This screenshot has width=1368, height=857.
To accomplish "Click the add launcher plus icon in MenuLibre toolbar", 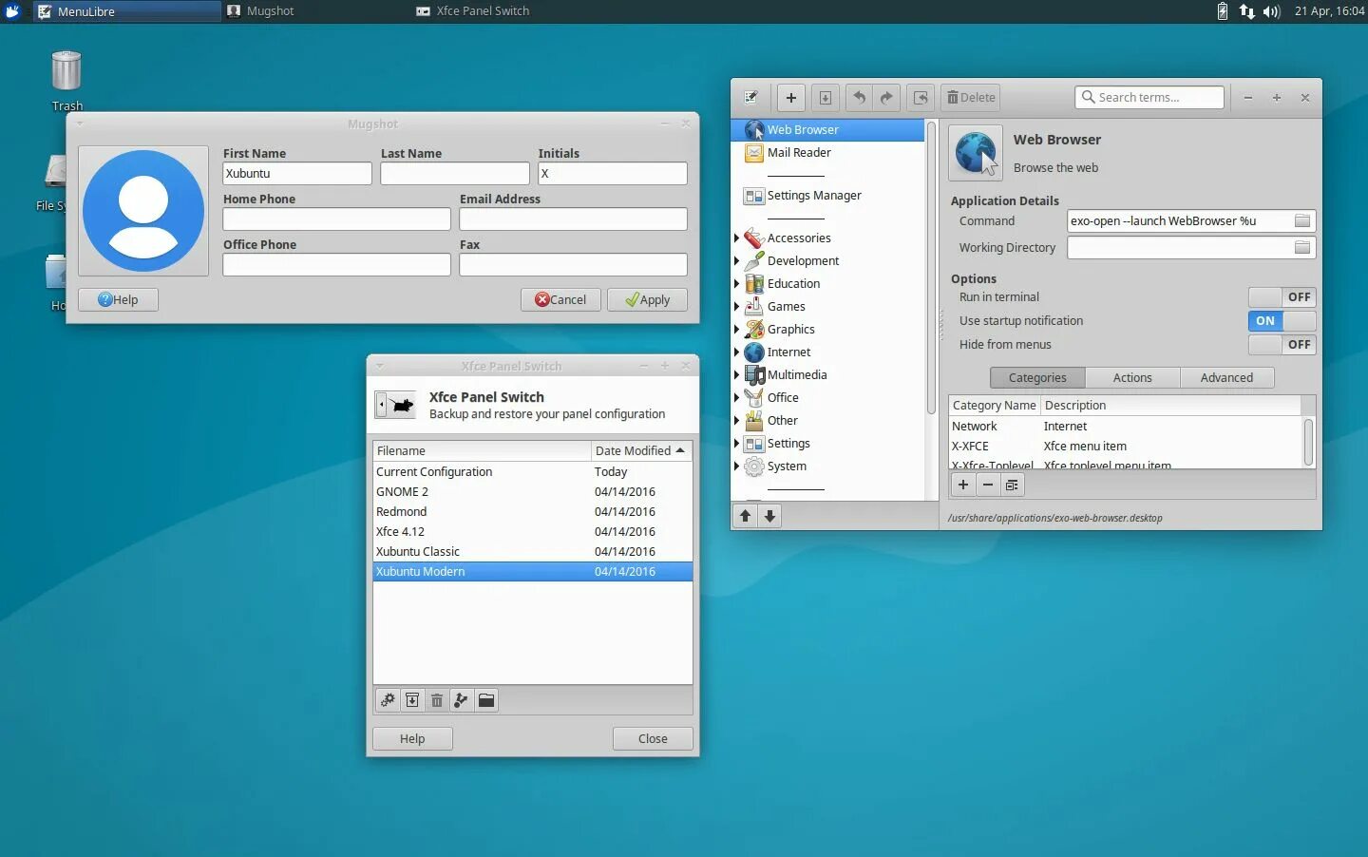I will (790, 97).
